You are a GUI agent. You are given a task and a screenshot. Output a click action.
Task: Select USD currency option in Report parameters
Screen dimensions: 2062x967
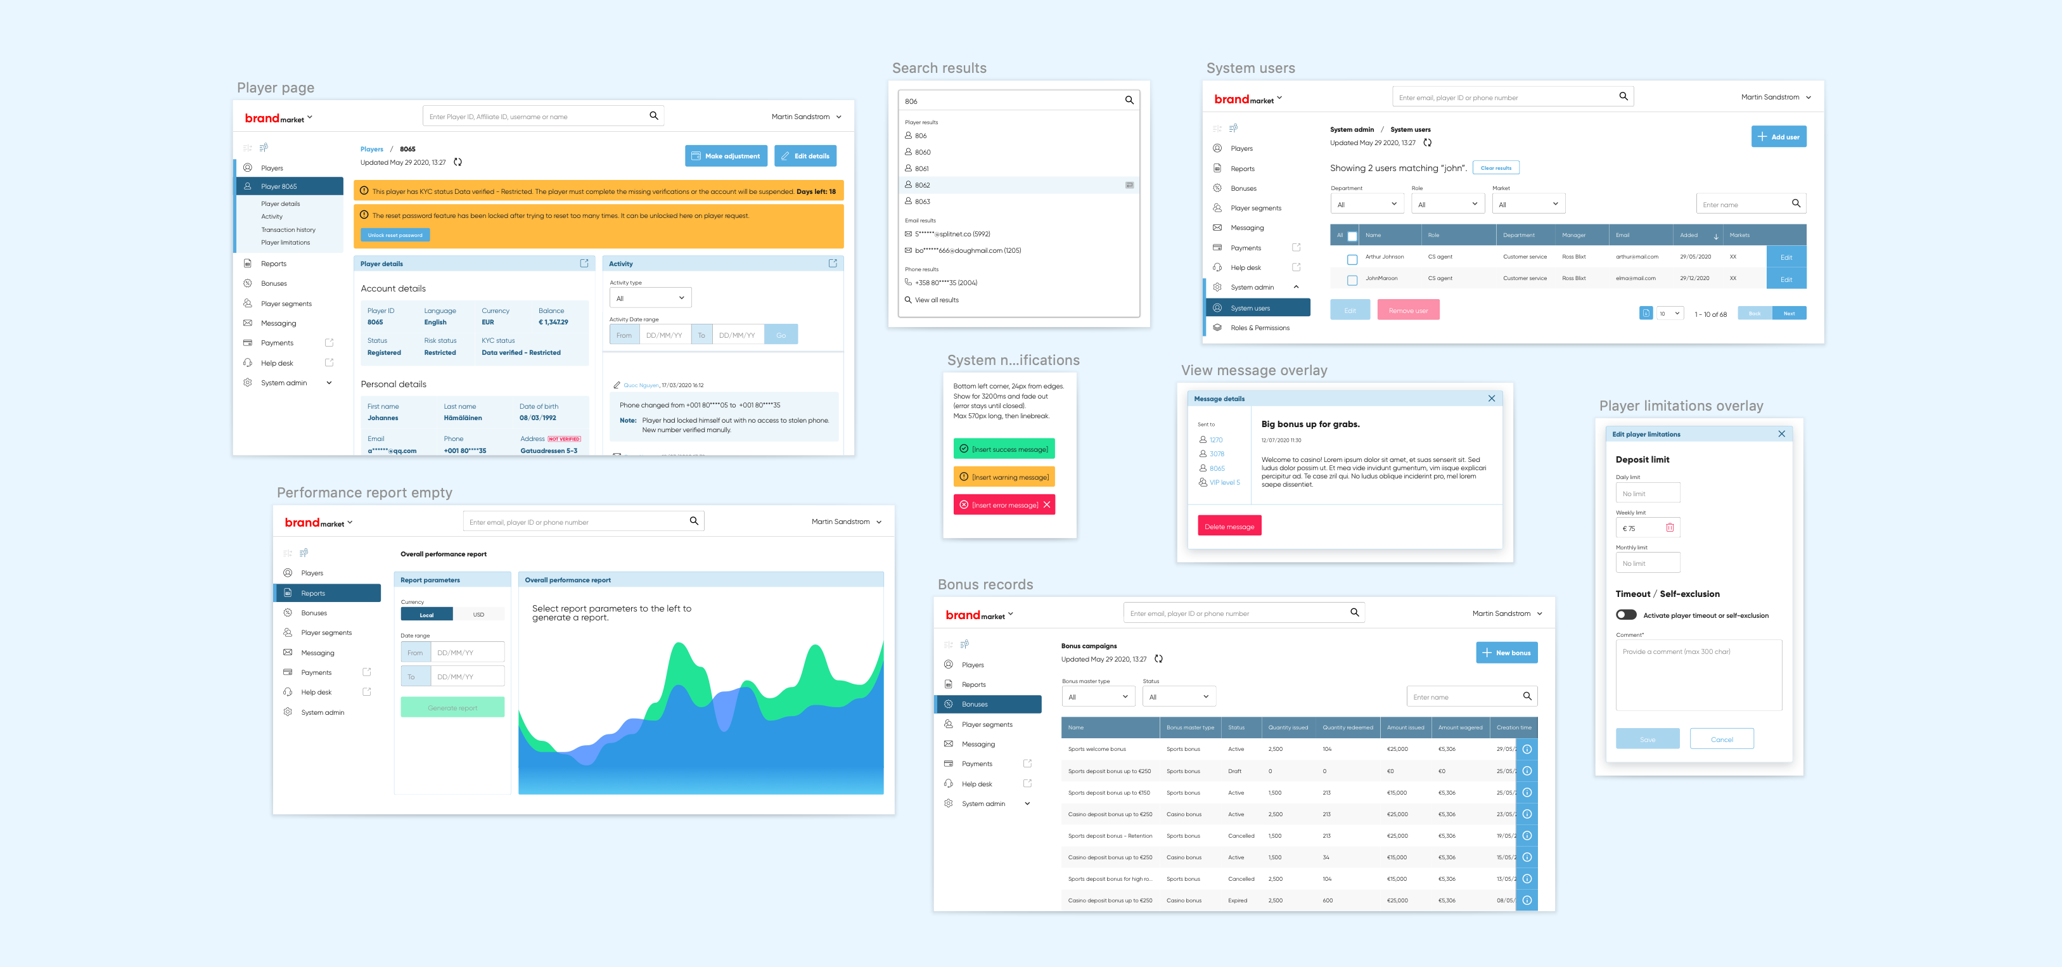[478, 615]
